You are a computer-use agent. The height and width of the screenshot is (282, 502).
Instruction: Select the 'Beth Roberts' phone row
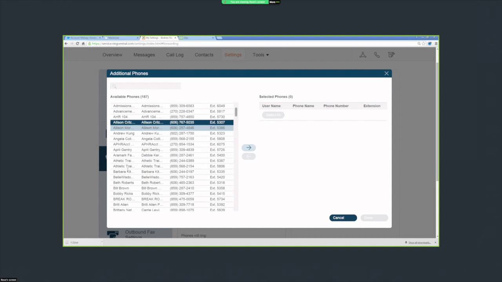click(172, 183)
